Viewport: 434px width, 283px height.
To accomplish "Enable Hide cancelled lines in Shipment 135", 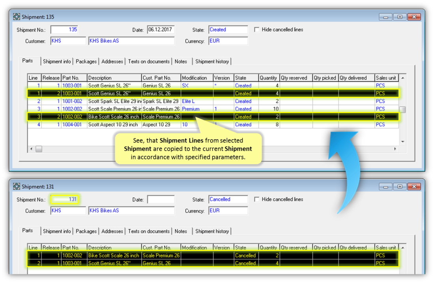I will 257,30.
